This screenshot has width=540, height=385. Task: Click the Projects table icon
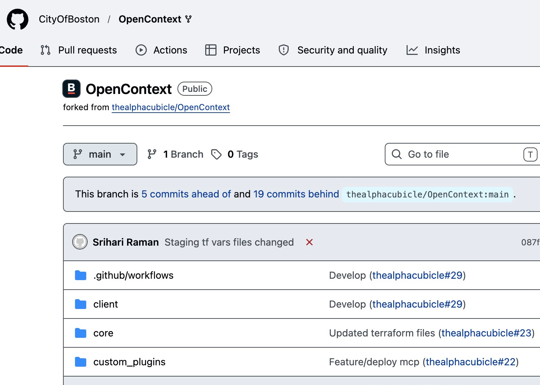tap(211, 50)
